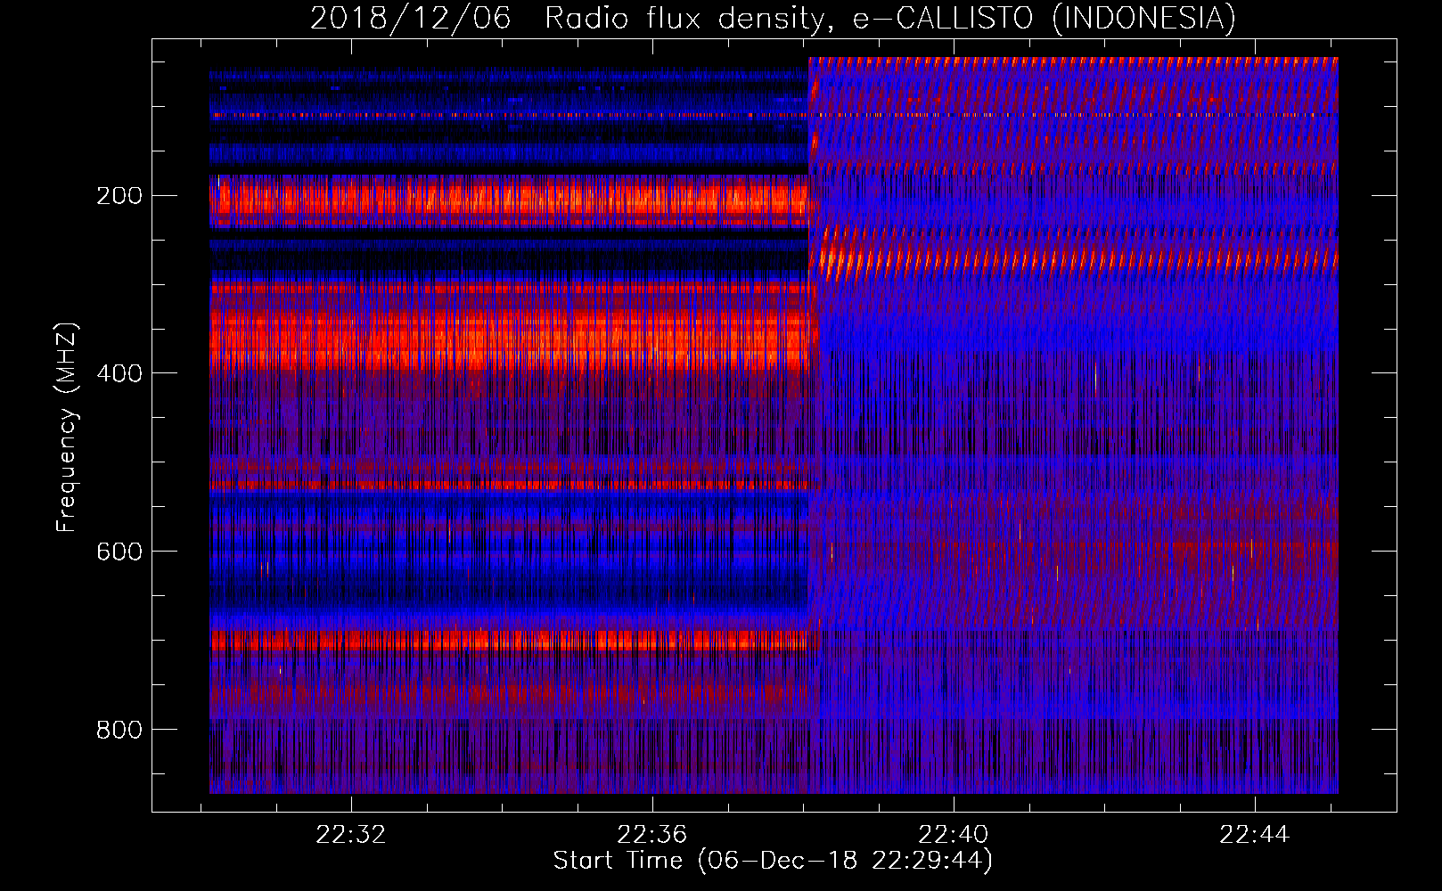Viewport: 1442px width, 891px height.
Task: Click the 22:32 time axis label
Action: [351, 834]
